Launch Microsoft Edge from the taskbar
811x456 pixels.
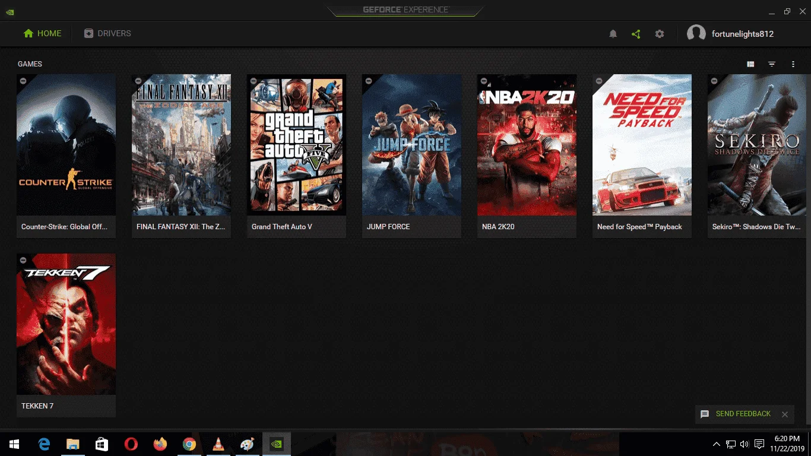[x=44, y=444]
